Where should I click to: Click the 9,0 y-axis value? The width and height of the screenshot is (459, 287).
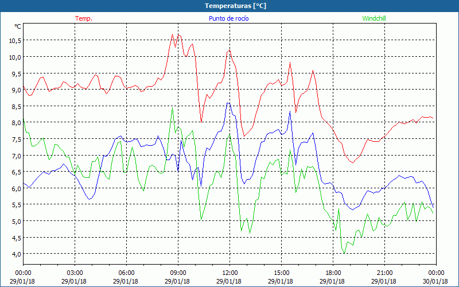(17, 90)
